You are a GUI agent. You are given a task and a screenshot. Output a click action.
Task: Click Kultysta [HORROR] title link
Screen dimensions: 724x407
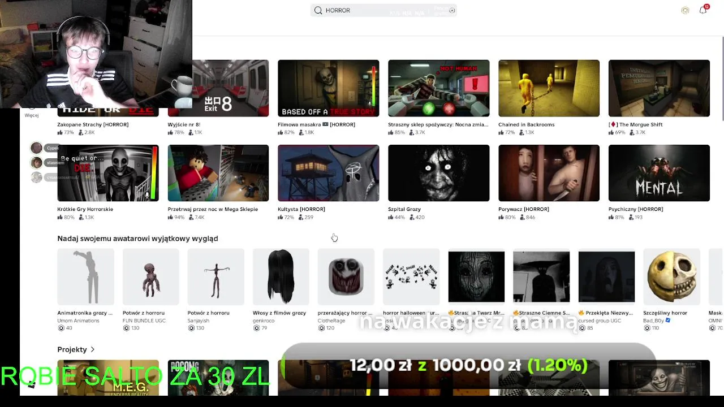(x=301, y=209)
